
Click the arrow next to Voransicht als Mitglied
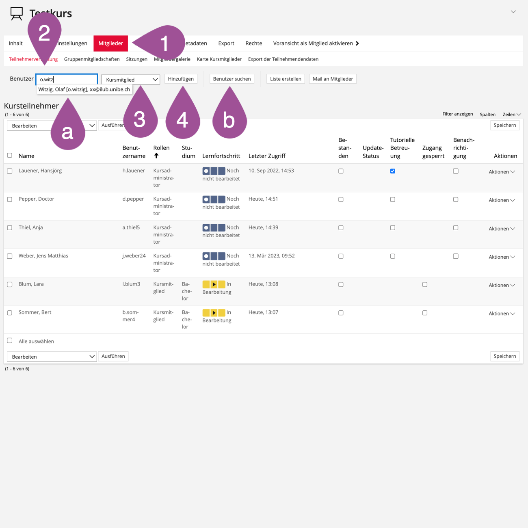[357, 43]
